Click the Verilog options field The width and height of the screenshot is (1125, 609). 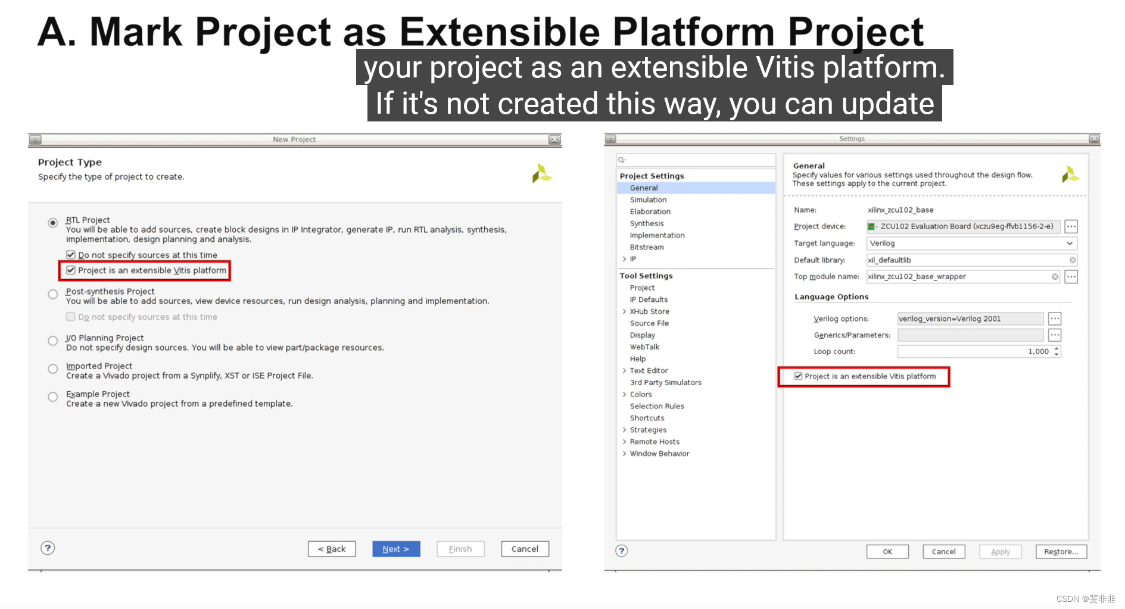pyautogui.click(x=970, y=318)
